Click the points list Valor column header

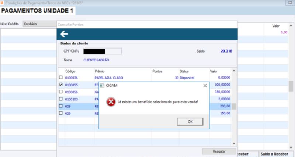coord(214,71)
